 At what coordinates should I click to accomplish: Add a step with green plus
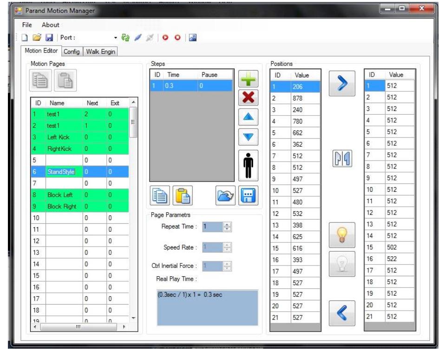point(249,78)
